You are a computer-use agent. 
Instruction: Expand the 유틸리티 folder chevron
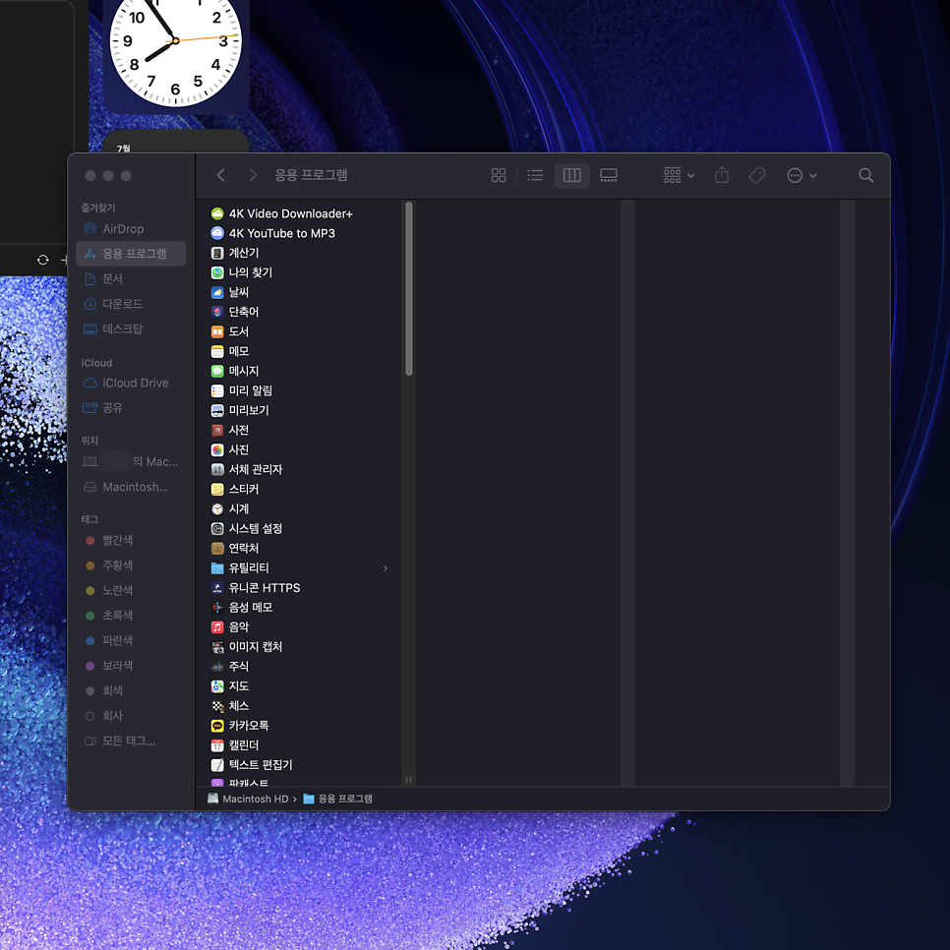(x=386, y=568)
